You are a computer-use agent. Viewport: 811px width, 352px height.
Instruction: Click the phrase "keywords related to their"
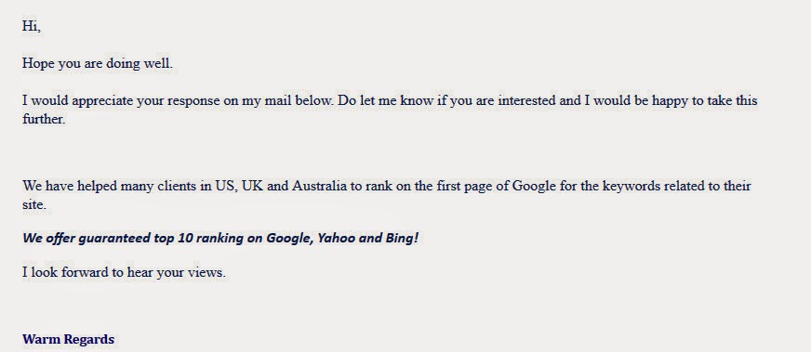pyautogui.click(x=676, y=186)
